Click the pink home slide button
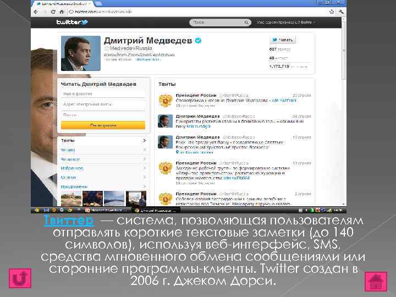This screenshot has width=396, height=297. (376, 282)
